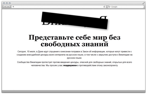Reload the page with the refresh icon

tap(104, 7)
